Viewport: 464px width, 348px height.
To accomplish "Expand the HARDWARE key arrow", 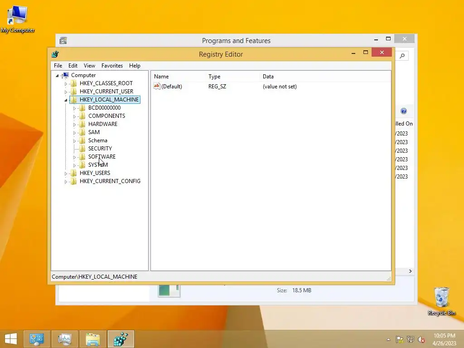I will (x=75, y=125).
